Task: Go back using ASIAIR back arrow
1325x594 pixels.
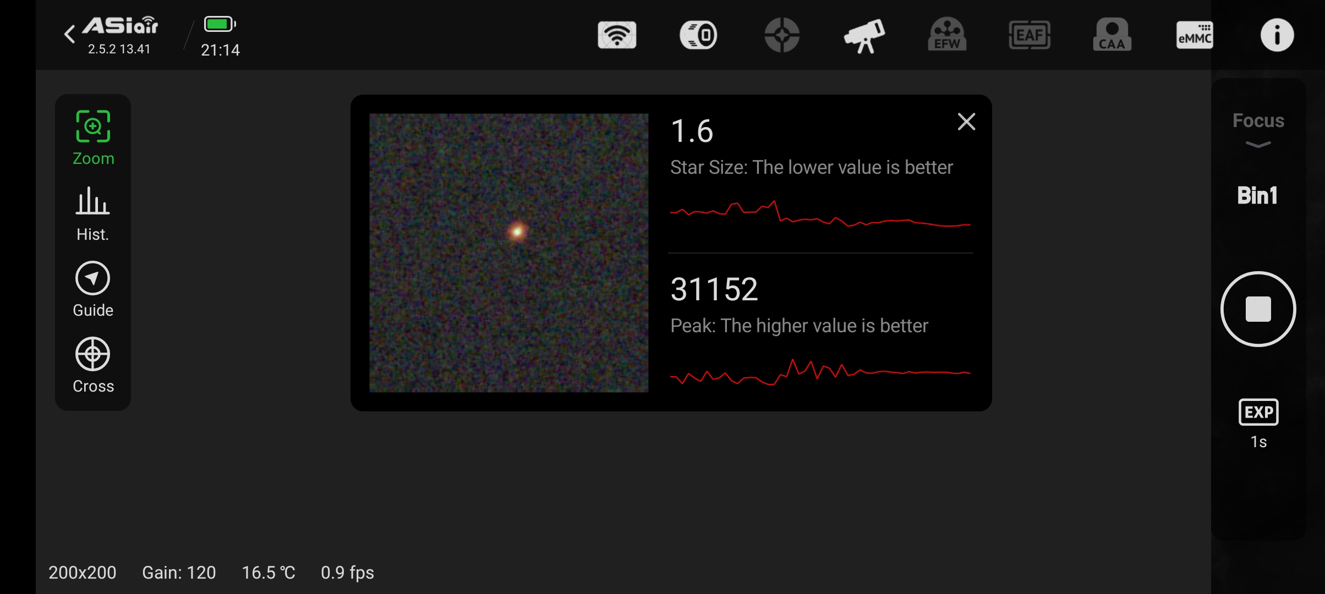Action: (x=70, y=34)
